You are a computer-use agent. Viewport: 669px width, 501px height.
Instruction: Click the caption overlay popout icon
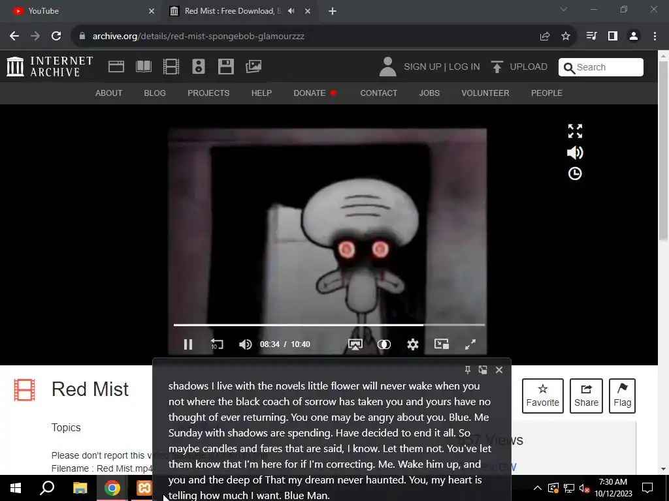point(483,370)
